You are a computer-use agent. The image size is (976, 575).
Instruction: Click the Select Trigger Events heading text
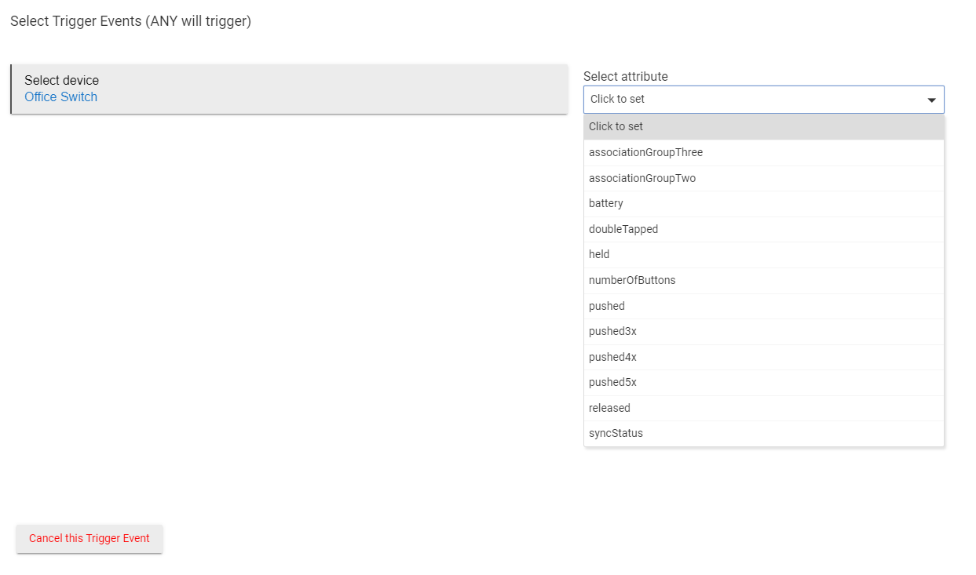point(130,22)
